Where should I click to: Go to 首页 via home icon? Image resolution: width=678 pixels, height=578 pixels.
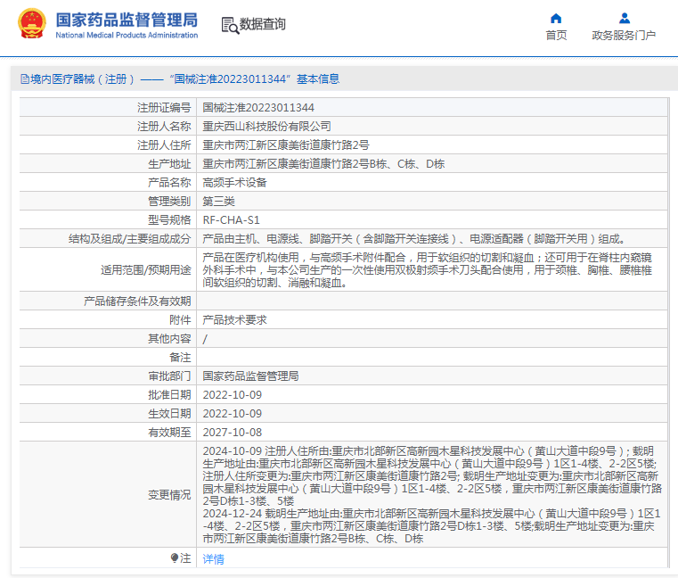pyautogui.click(x=556, y=18)
